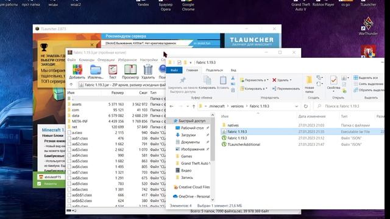Viewport: 390px width, 219px height.
Task: Open the Команды menu in WinRAR
Action: tap(87, 60)
